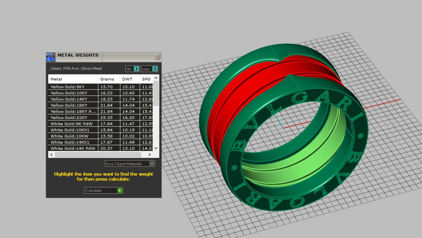Select the Yellow Gold:18KY row
The width and height of the screenshot is (422, 238).
coord(73,105)
